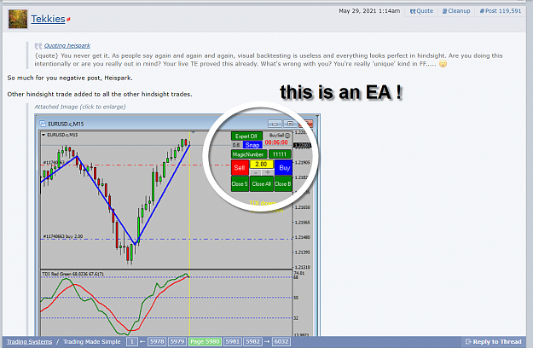Follow the 'Quoting heispark' link

[x=67, y=45]
